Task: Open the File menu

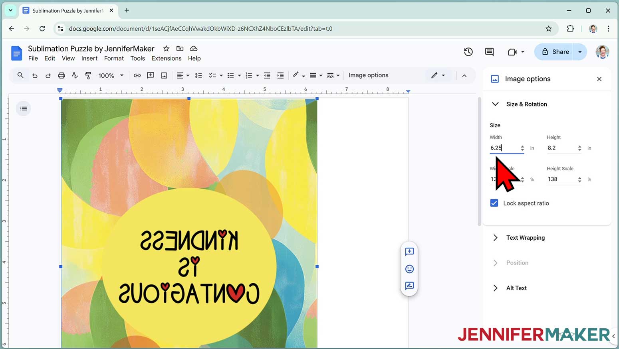Action: coord(33,58)
